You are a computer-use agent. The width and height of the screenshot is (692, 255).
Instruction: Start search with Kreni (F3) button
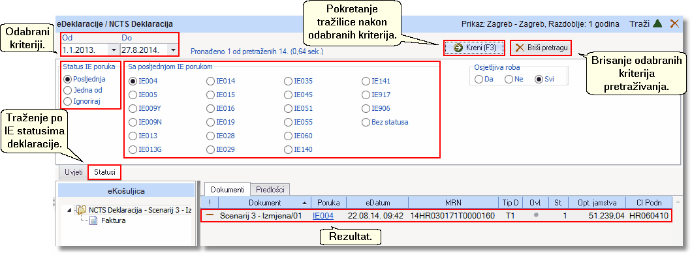(474, 48)
